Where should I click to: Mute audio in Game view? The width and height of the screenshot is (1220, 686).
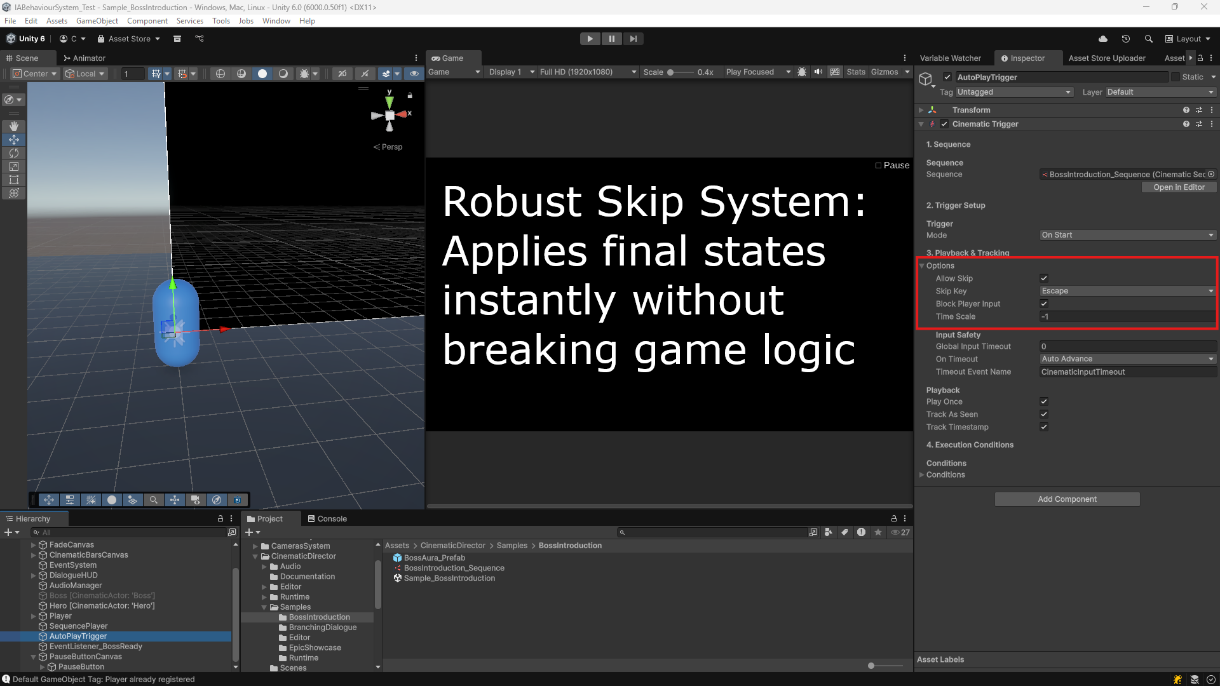tap(818, 72)
